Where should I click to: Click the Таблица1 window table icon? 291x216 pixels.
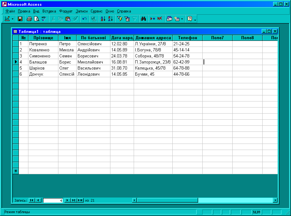click(15, 31)
